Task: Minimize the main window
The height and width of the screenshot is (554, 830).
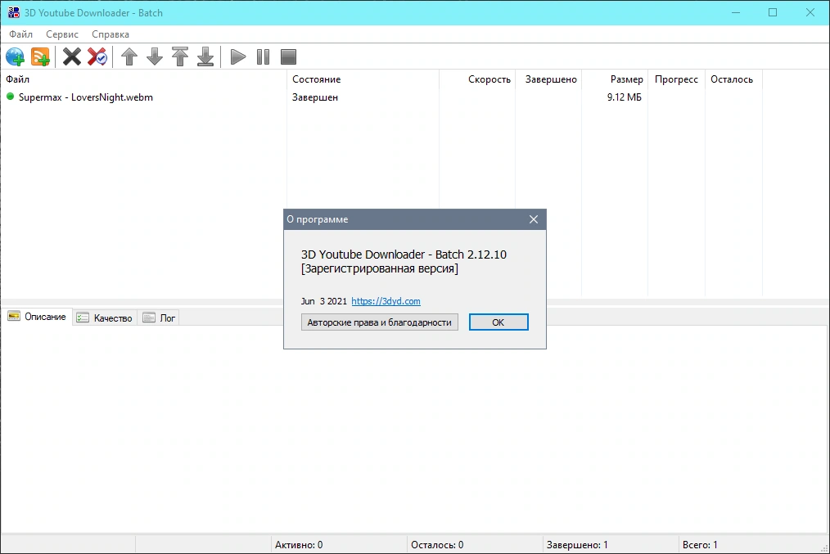Action: coord(736,13)
